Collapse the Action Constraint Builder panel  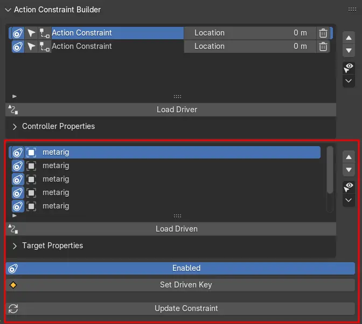8,10
